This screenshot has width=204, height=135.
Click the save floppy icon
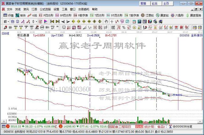coord(150,21)
